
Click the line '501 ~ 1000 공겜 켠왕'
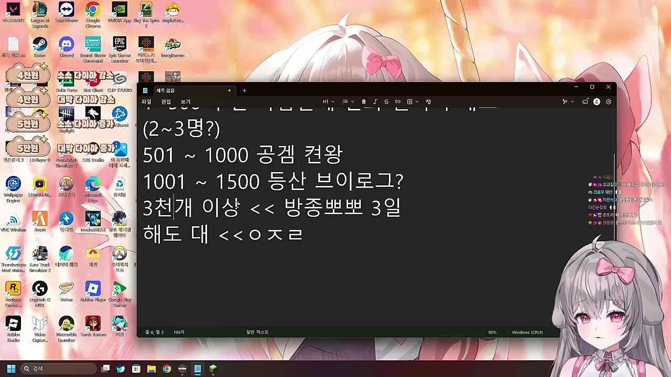tap(243, 154)
